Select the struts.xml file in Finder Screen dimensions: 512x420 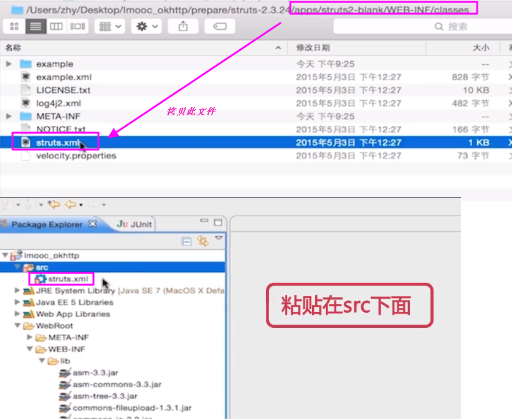(58, 143)
